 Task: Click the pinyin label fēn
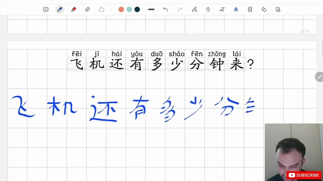[x=197, y=54]
